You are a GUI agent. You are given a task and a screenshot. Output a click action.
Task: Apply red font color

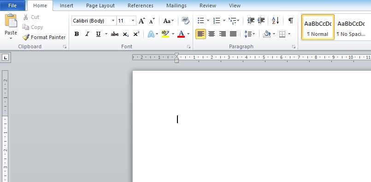[x=181, y=34]
